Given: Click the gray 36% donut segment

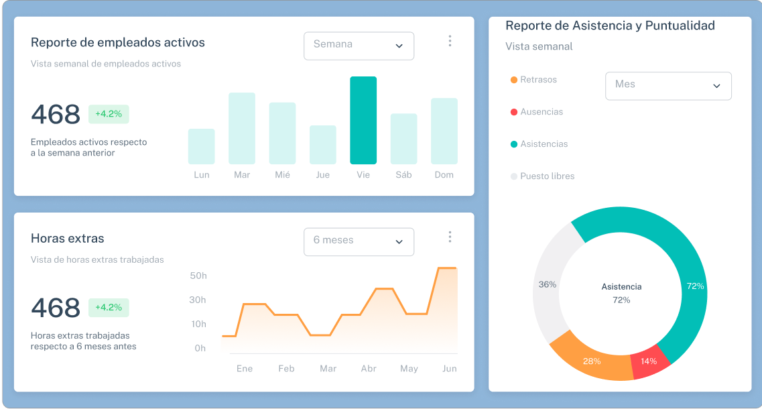Looking at the screenshot, I should pos(548,285).
